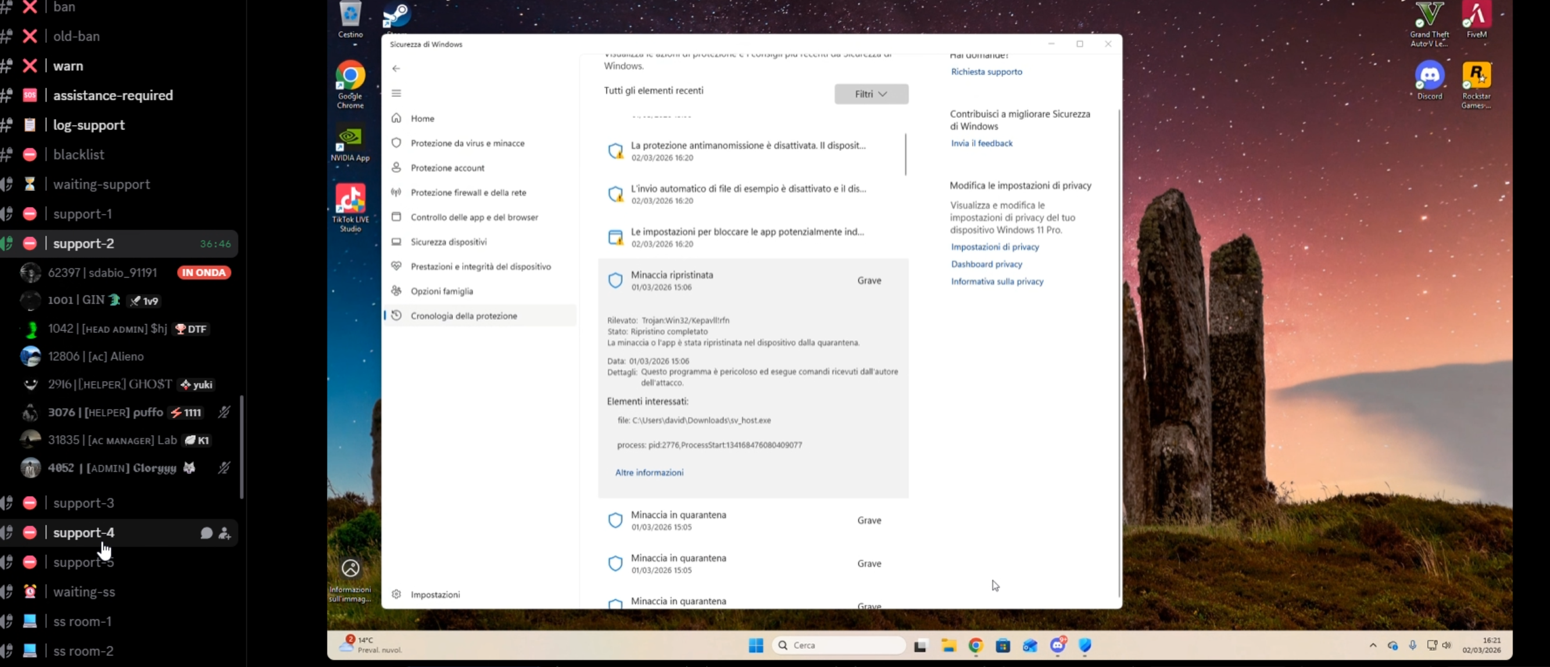The image size is (1550, 667).
Task: Open Discord from the taskbar
Action: coord(1057,646)
